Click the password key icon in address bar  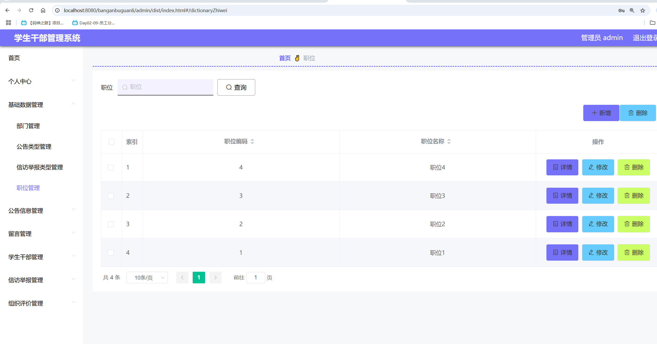coord(621,10)
